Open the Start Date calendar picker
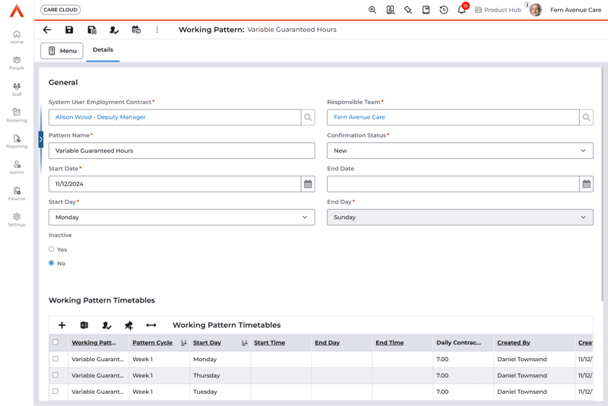 [308, 184]
